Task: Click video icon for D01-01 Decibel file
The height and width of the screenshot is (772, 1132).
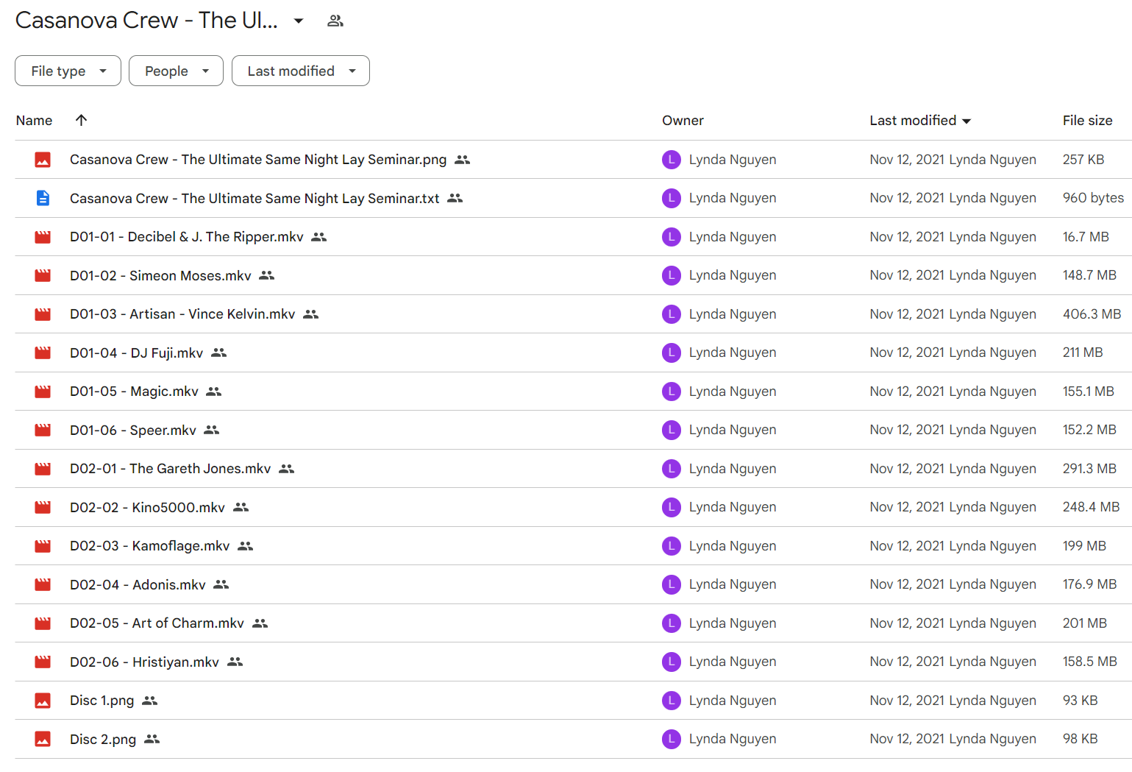Action: click(x=43, y=237)
